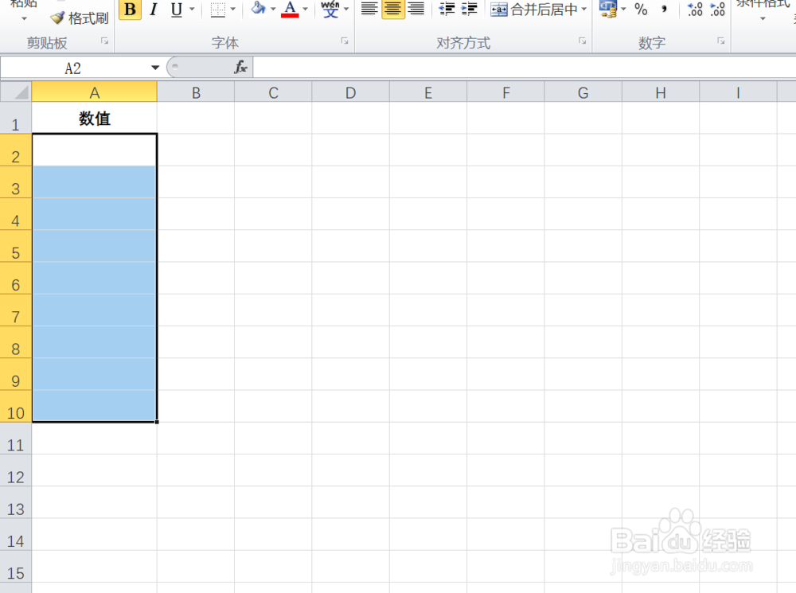Select column G header
This screenshot has height=593, width=796.
tap(583, 92)
